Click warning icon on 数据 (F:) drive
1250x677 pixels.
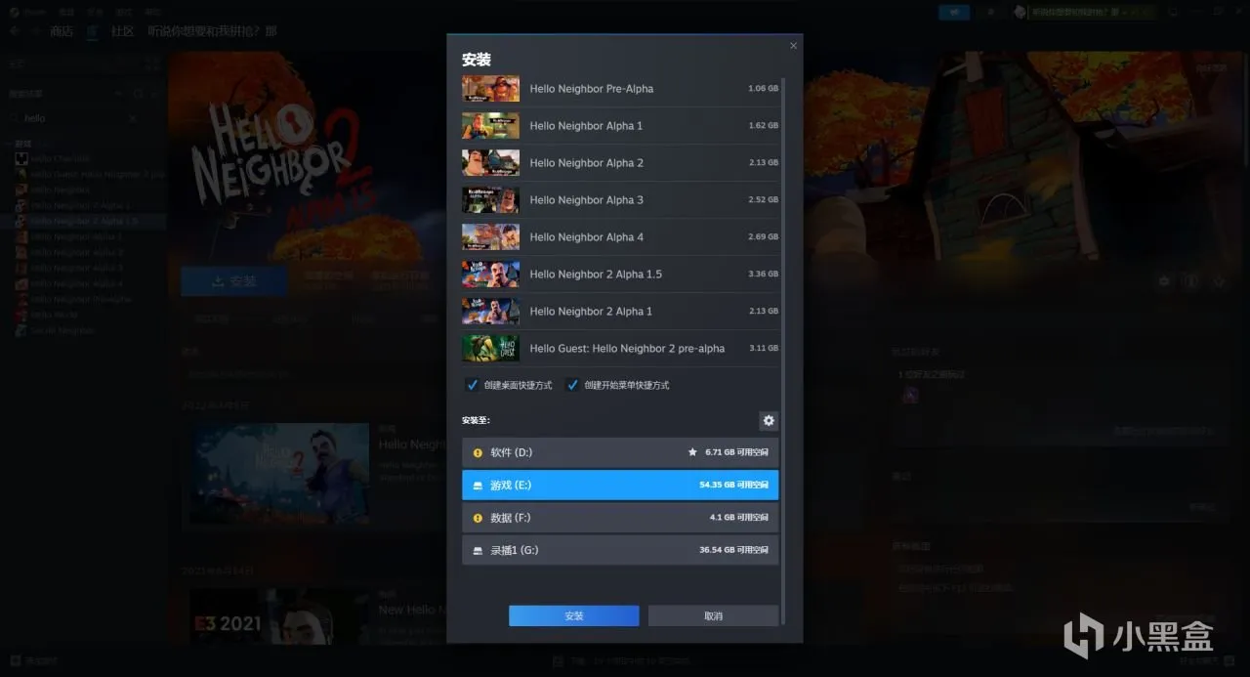coord(478,517)
